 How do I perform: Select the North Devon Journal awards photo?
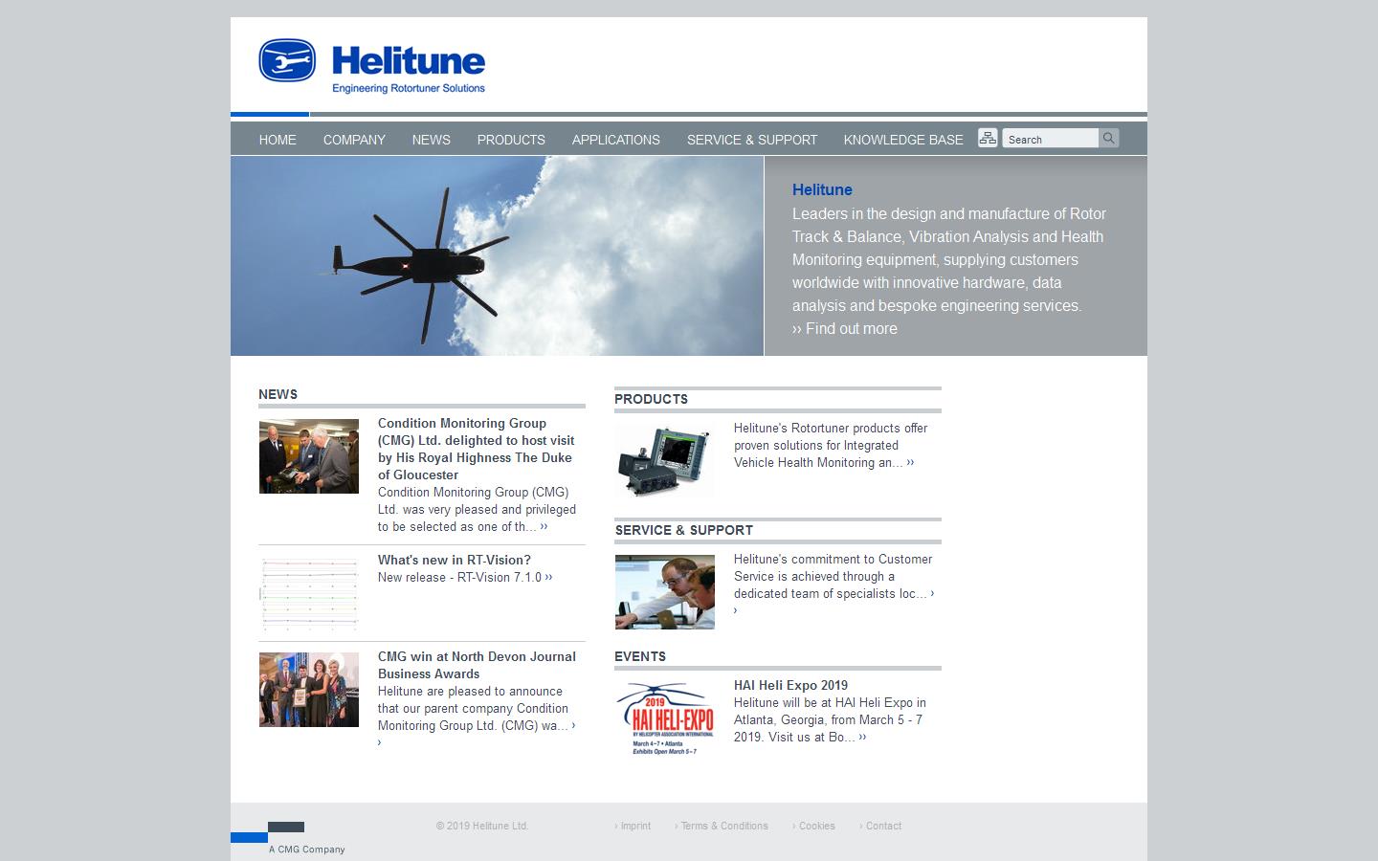(308, 689)
